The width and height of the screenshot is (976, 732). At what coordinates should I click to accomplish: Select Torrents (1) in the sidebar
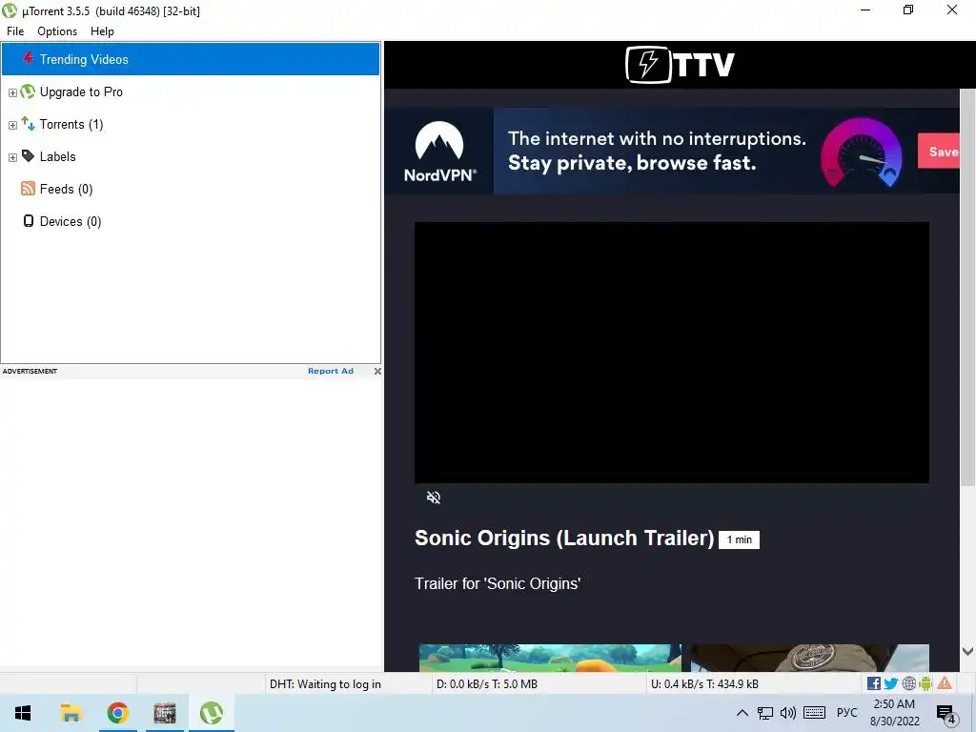(x=71, y=125)
